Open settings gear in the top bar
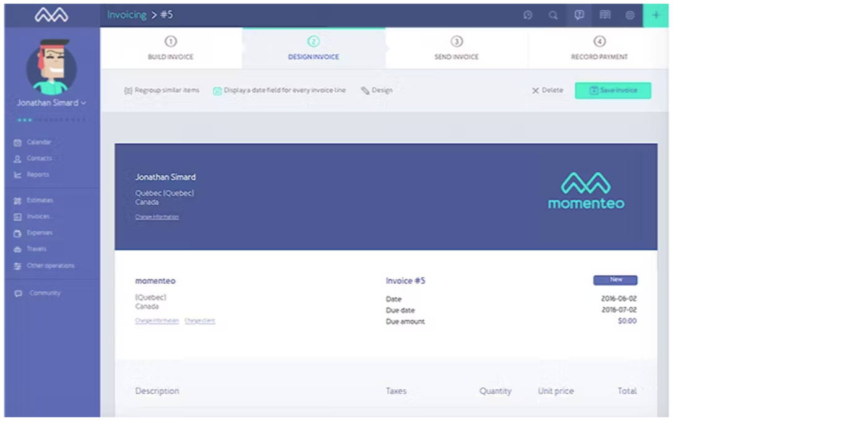This screenshot has width=855, height=445. pyautogui.click(x=630, y=15)
